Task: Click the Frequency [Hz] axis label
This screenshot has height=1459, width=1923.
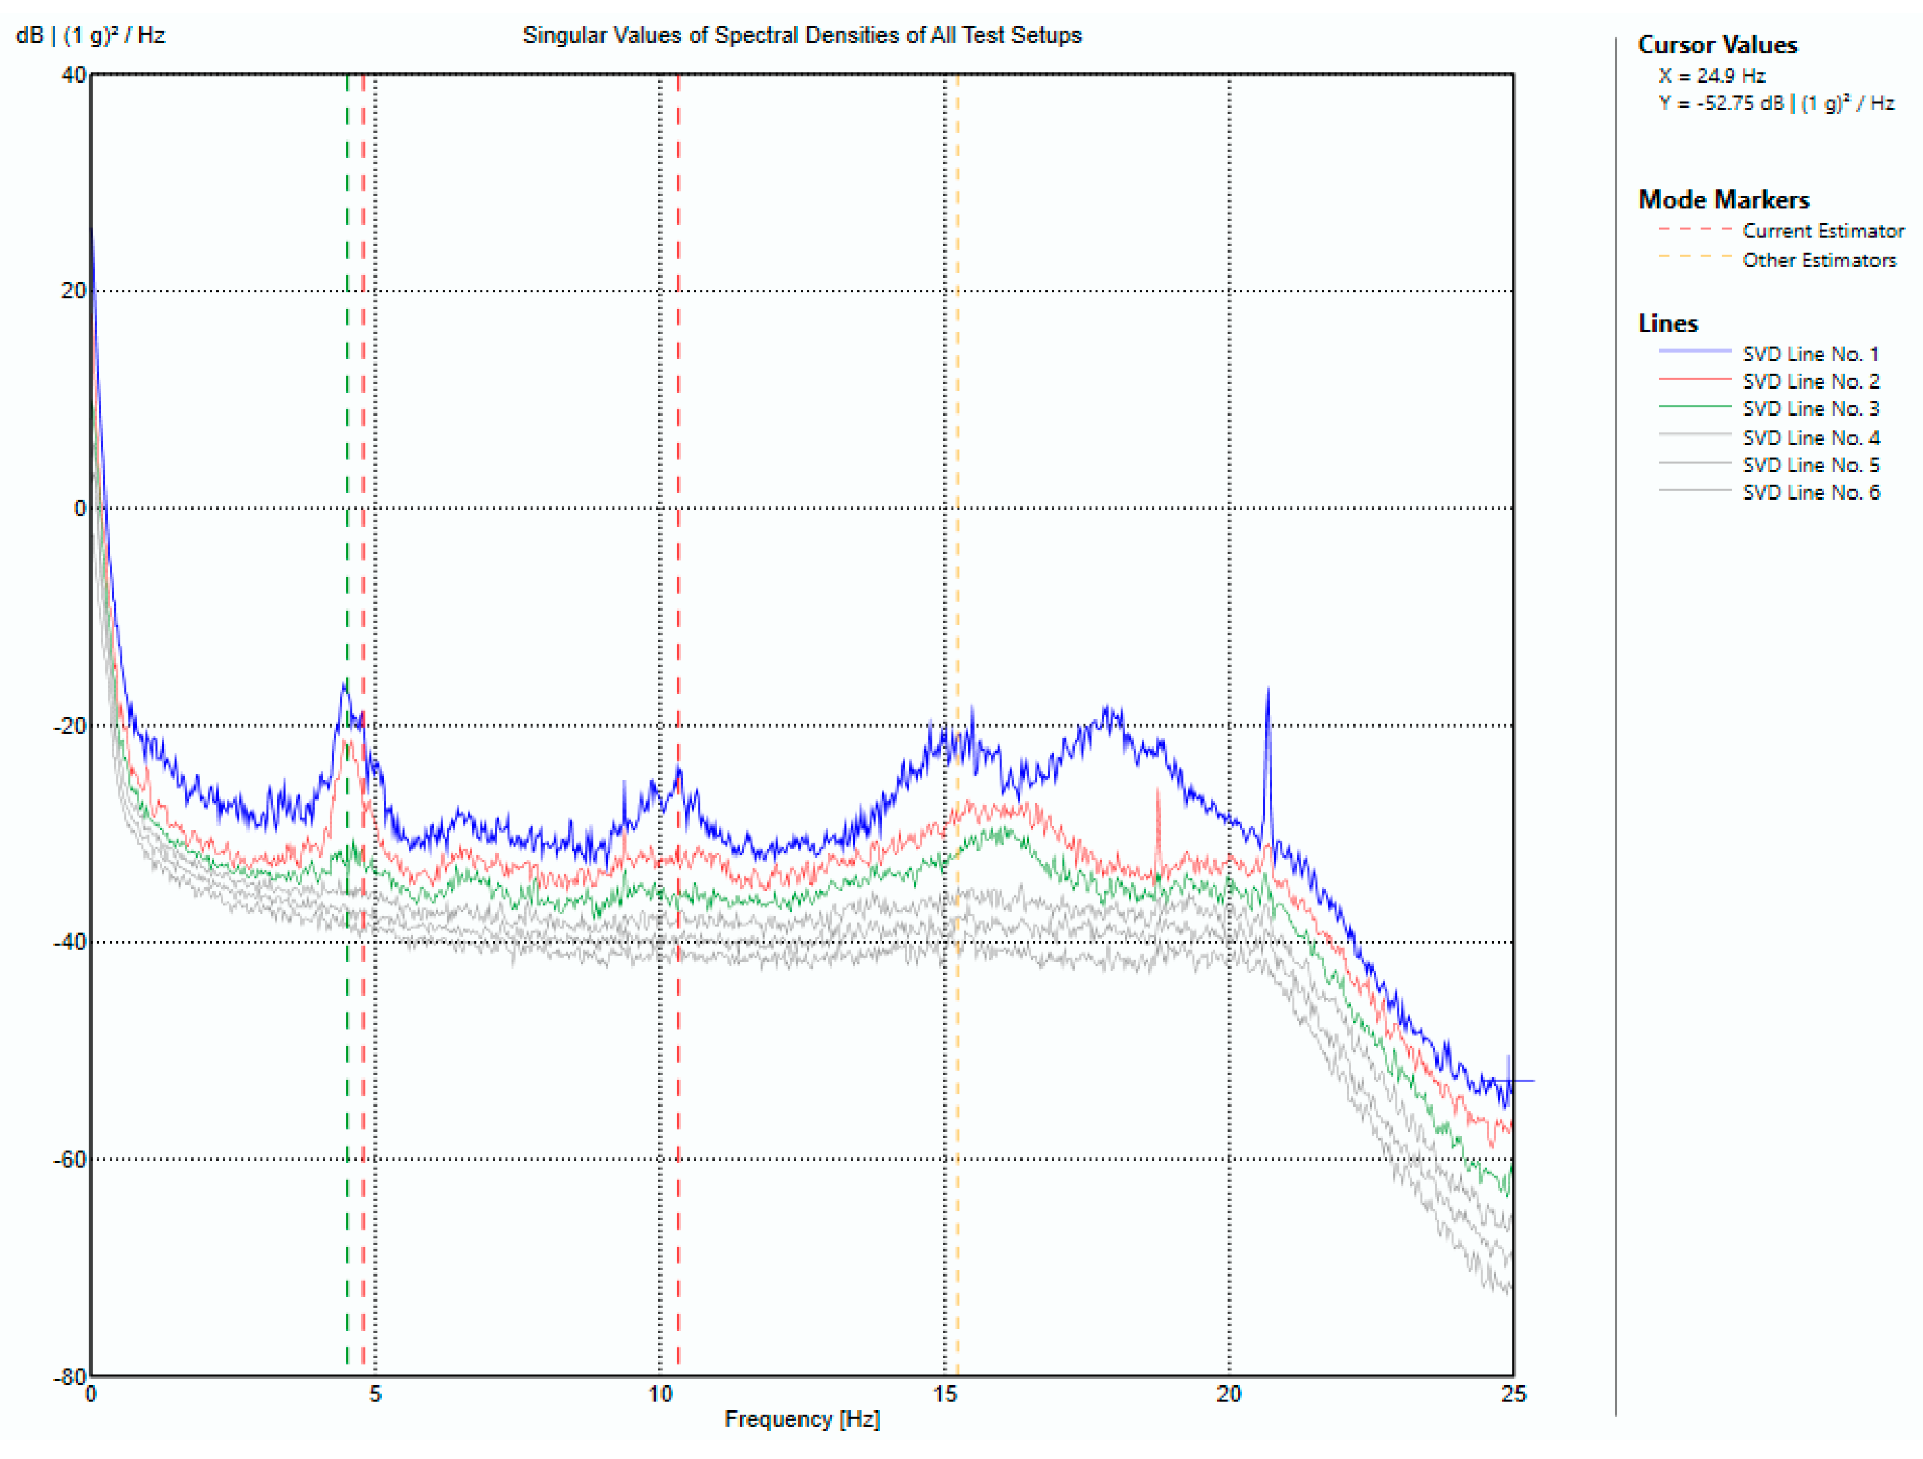Action: tap(801, 1419)
